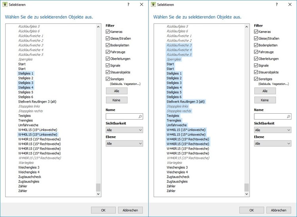Image resolution: width=297 pixels, height=217 pixels.
Task: Select Wartegleis in right dialog list
Action: pos(174,163)
